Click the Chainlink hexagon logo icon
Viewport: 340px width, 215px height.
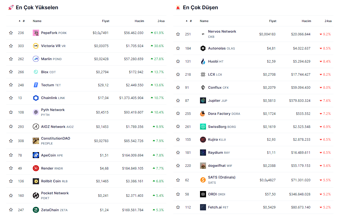[x=36, y=98]
